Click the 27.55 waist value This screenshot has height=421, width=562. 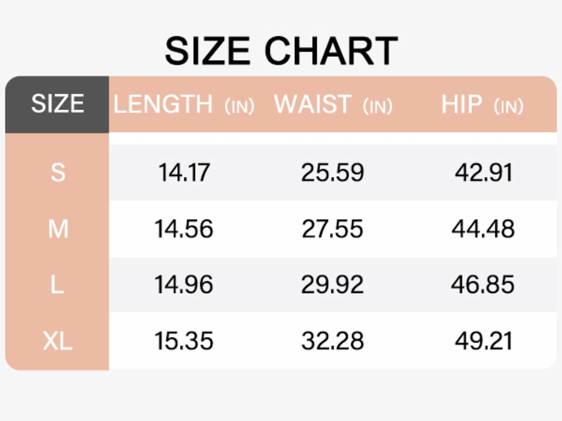tap(332, 229)
